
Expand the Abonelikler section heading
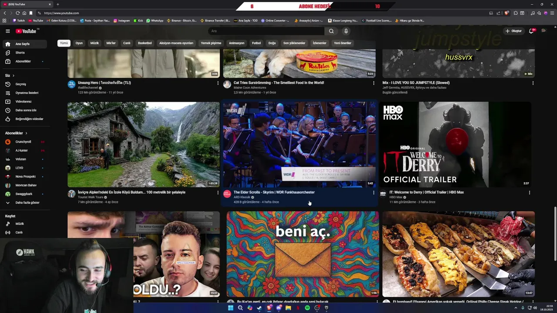point(16,133)
